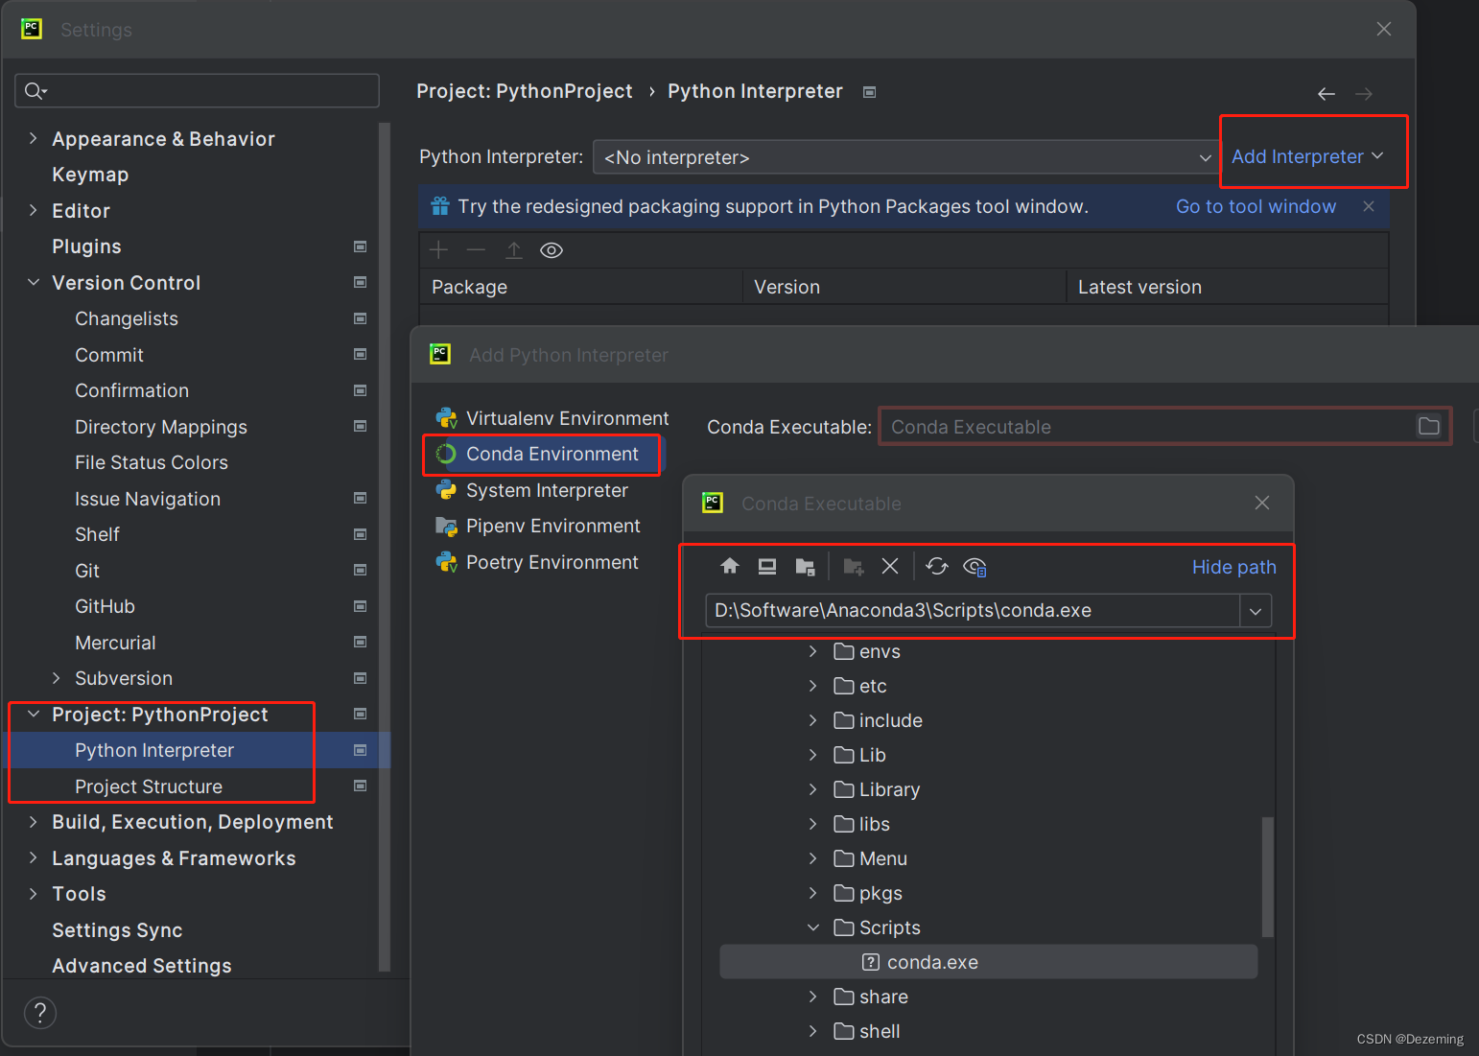1479x1056 pixels.
Task: Click the project-level icon beside Project Structure
Action: [x=360, y=786]
